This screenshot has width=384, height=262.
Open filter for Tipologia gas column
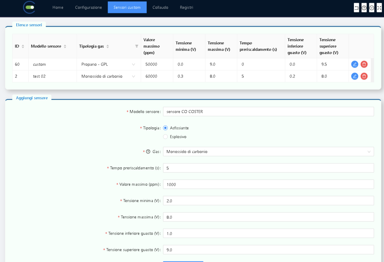(x=137, y=46)
